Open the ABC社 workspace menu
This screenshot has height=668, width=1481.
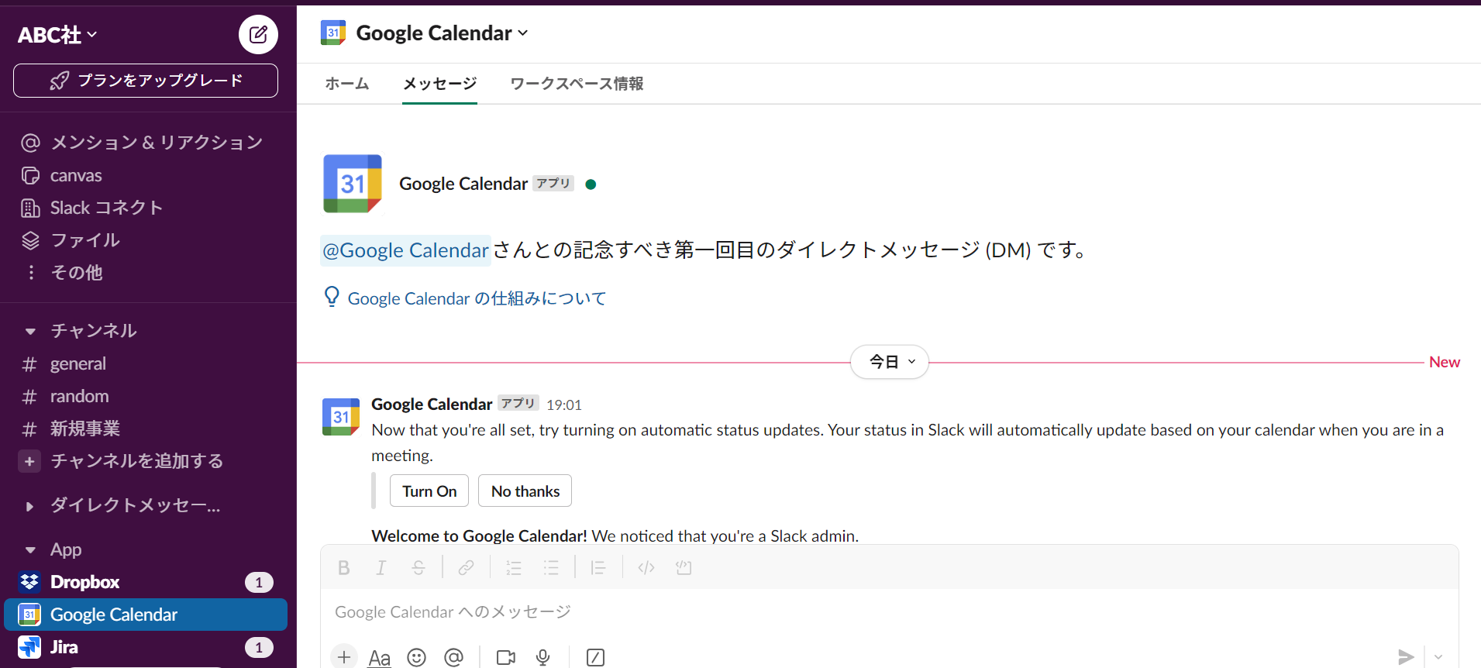58,35
